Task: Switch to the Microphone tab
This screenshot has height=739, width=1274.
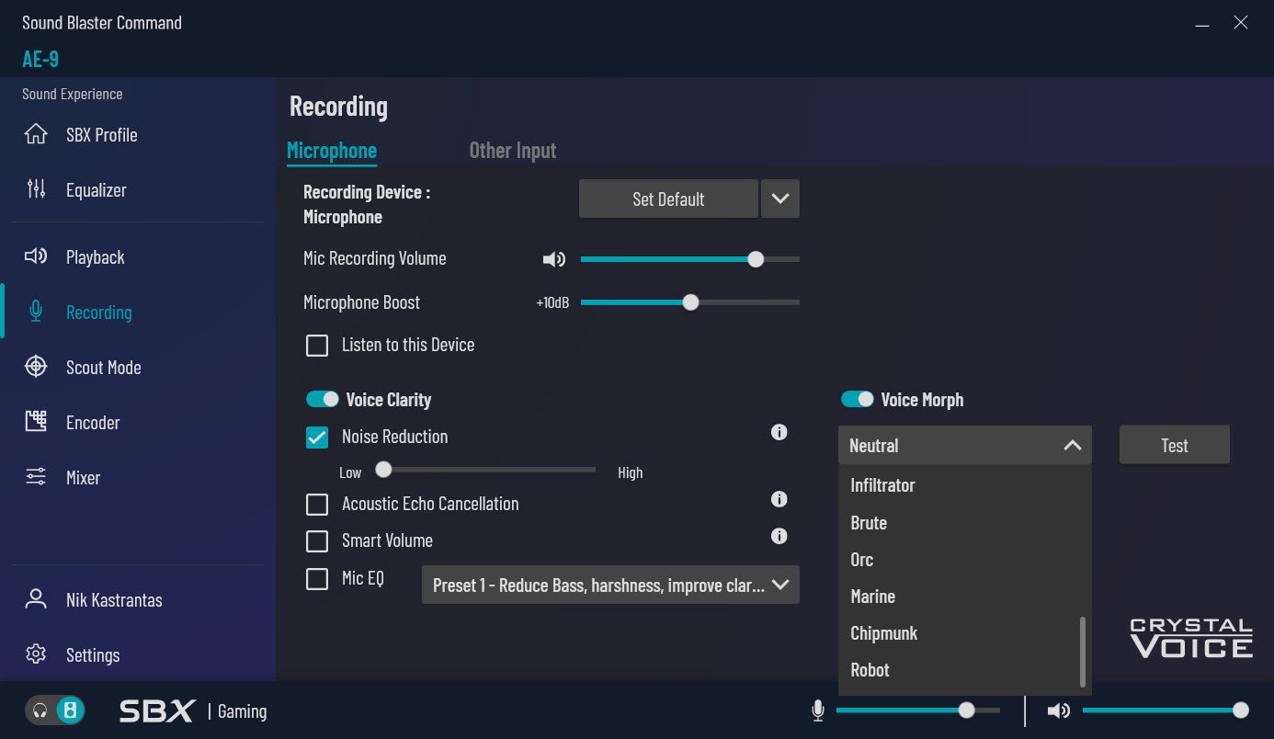Action: (332, 151)
